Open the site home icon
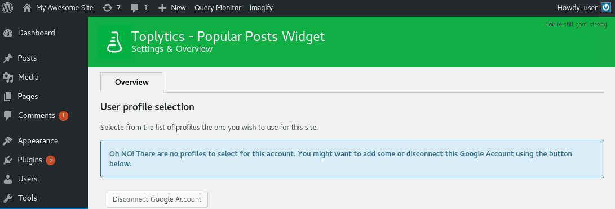Screen dimensions: 615x209 26,8
